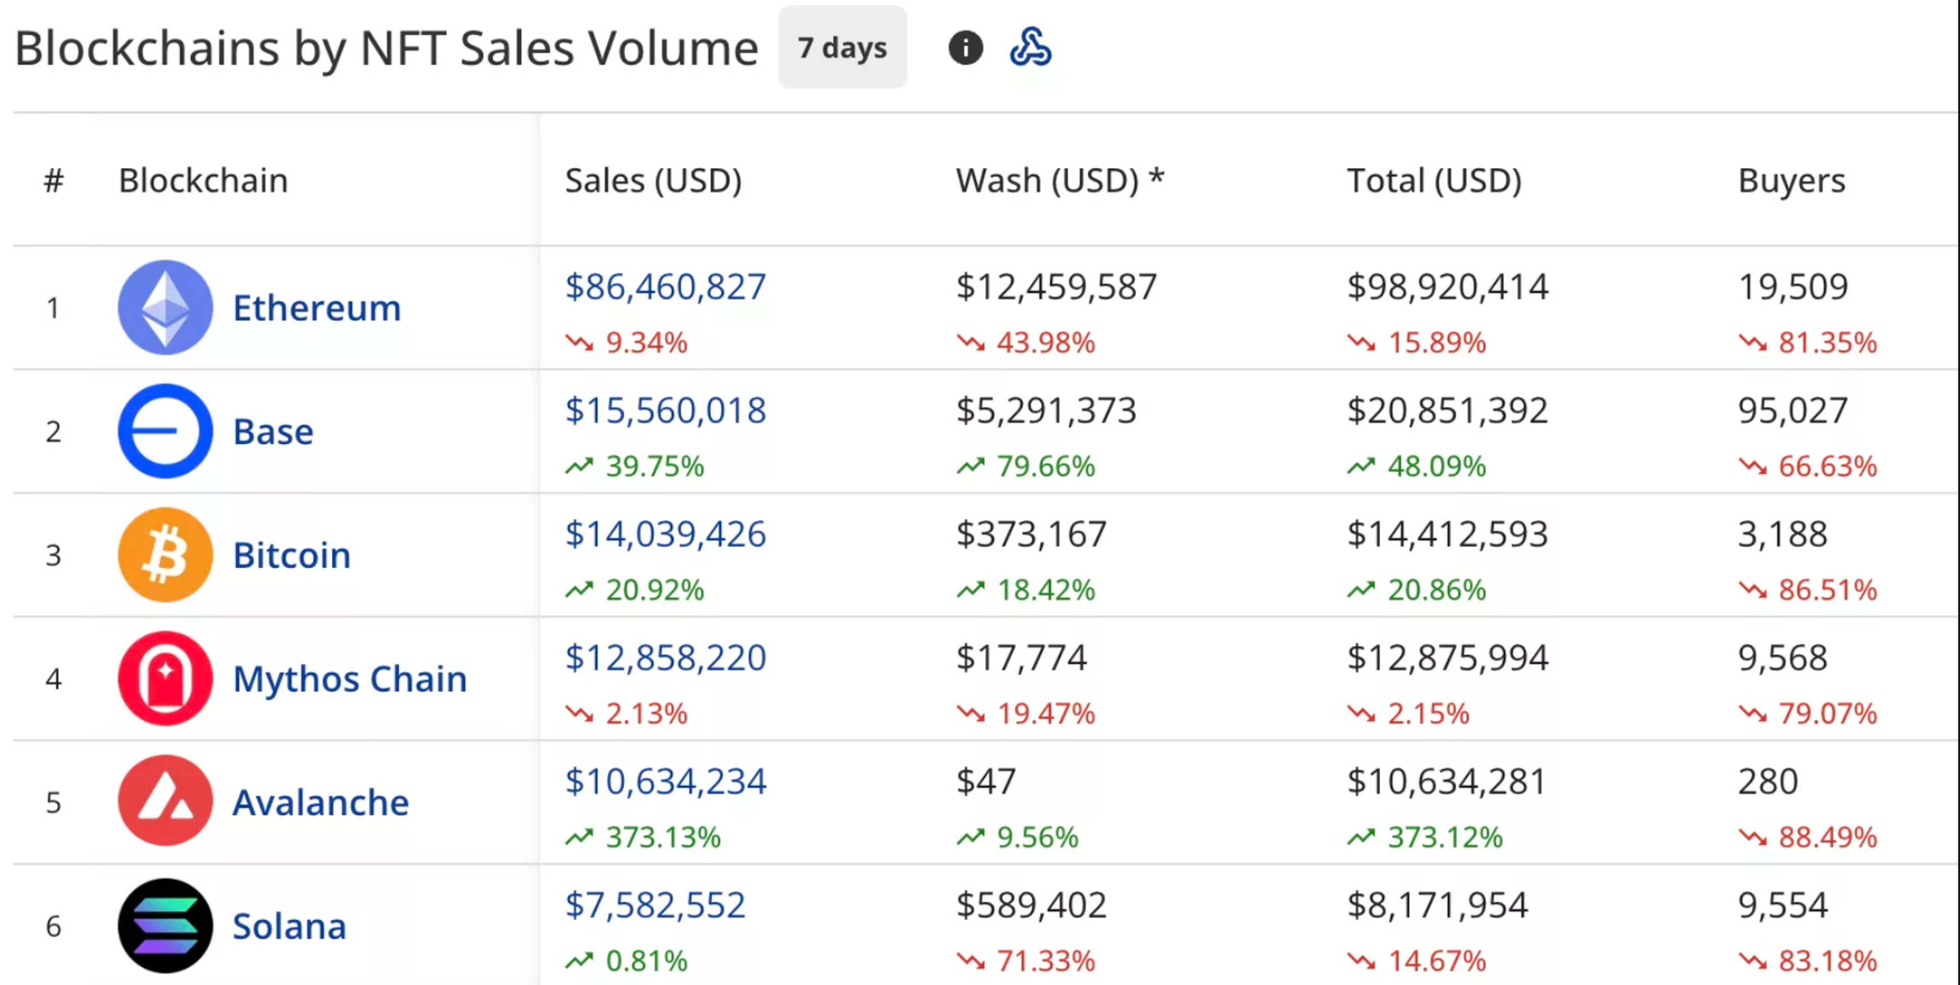1960x985 pixels.
Task: Open the Mythos Chain link
Action: [349, 678]
